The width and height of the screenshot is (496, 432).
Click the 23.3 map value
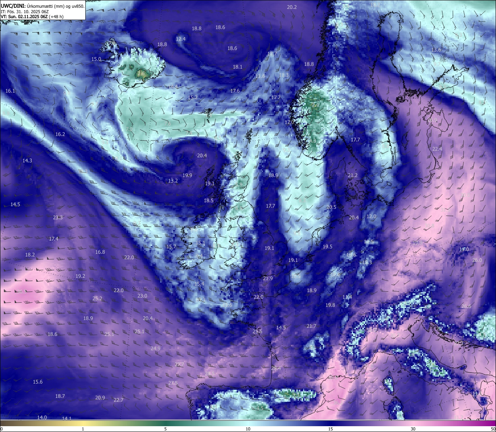coord(58,218)
